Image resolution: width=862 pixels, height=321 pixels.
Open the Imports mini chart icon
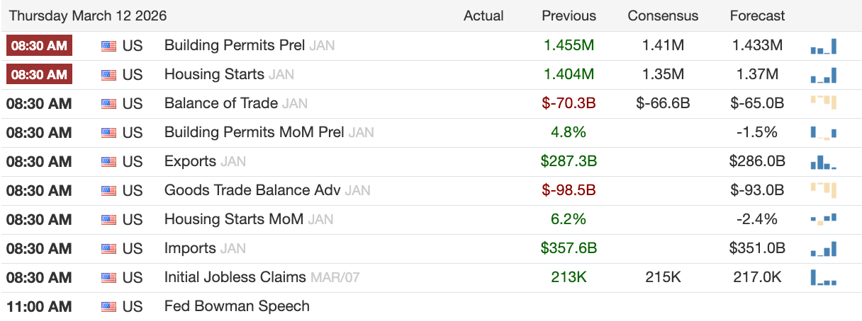coord(824,249)
